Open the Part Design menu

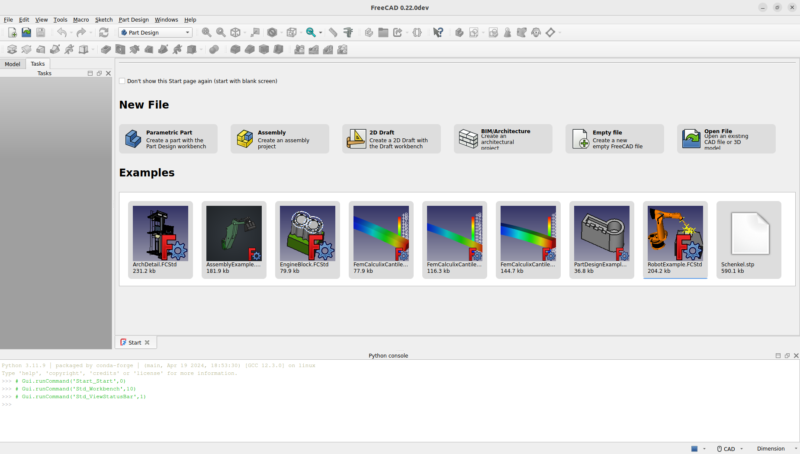[x=134, y=19]
